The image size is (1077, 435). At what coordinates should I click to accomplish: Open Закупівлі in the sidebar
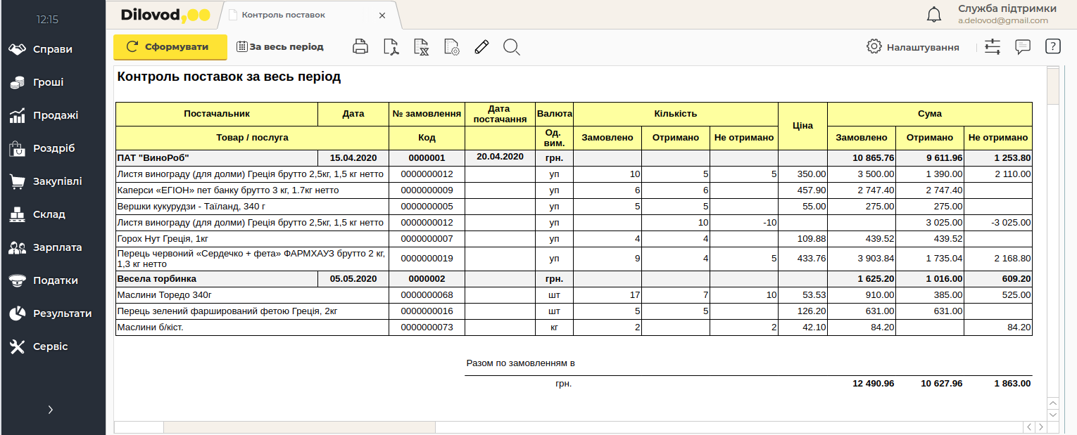coord(53,181)
